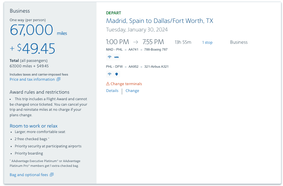Click the power outlet icon for AA952
Viewport: 283px width, 186px height.
[x=116, y=74]
